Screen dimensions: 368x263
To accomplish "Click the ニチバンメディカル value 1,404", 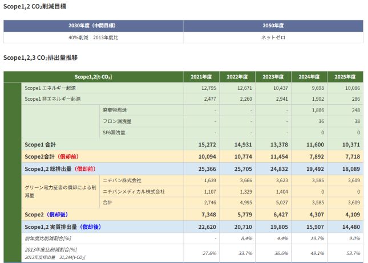I will coord(282,192).
